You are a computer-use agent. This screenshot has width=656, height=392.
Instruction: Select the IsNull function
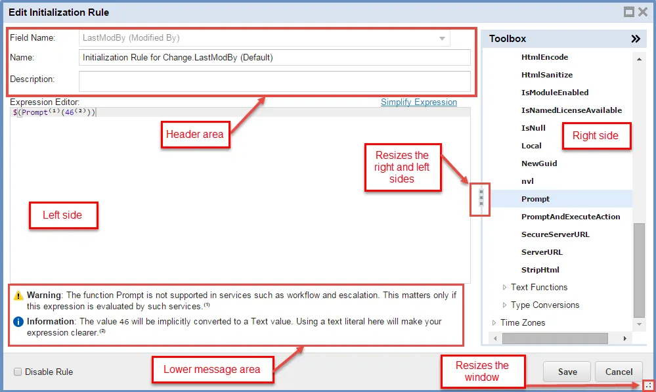tap(533, 128)
